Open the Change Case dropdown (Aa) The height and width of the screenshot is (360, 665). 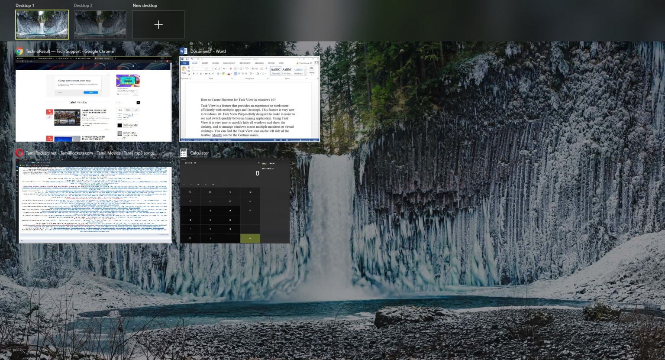[225, 68]
